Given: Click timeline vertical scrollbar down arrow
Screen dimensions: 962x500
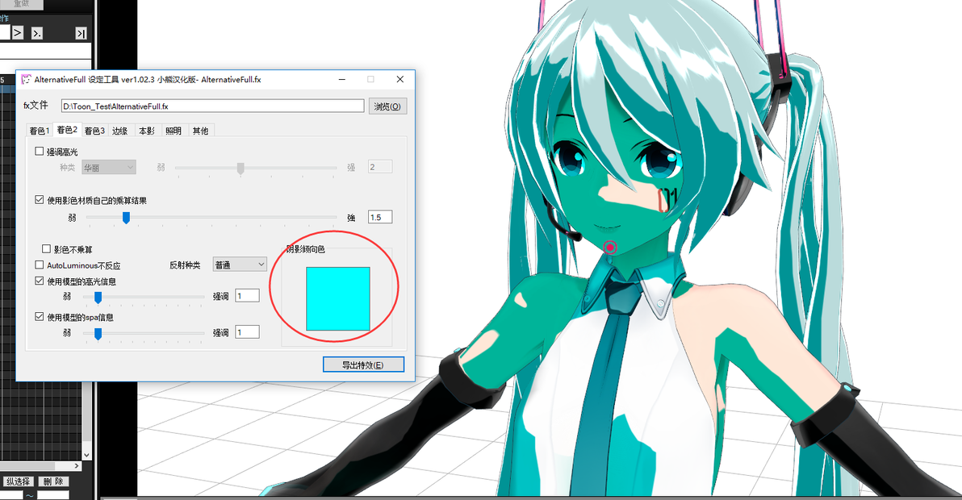Looking at the screenshot, I should (x=86, y=455).
